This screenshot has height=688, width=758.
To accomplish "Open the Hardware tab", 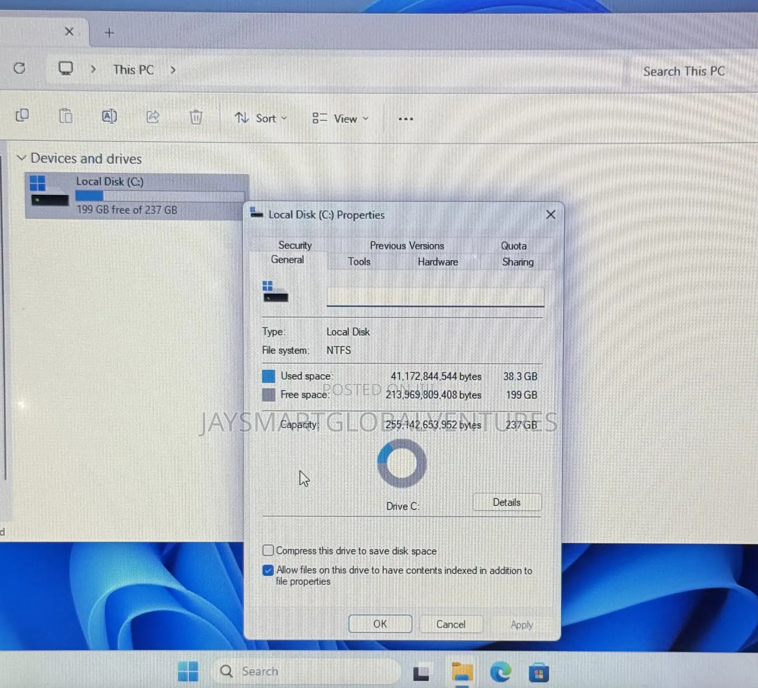I will point(438,262).
